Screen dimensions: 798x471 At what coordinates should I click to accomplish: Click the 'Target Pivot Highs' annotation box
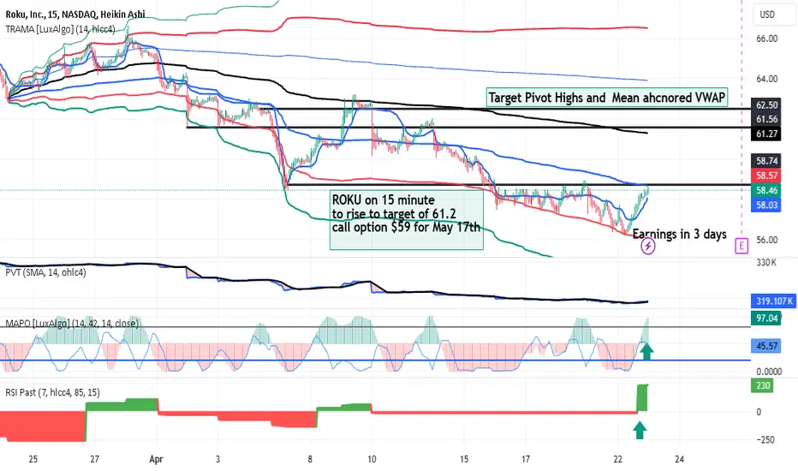(607, 98)
